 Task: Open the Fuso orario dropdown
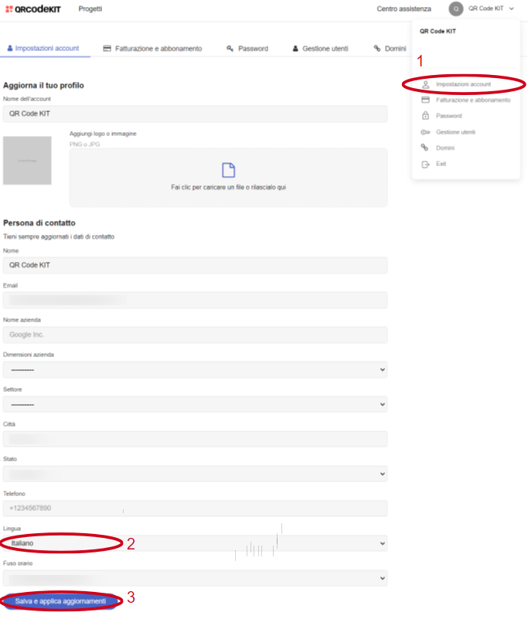tap(195, 578)
